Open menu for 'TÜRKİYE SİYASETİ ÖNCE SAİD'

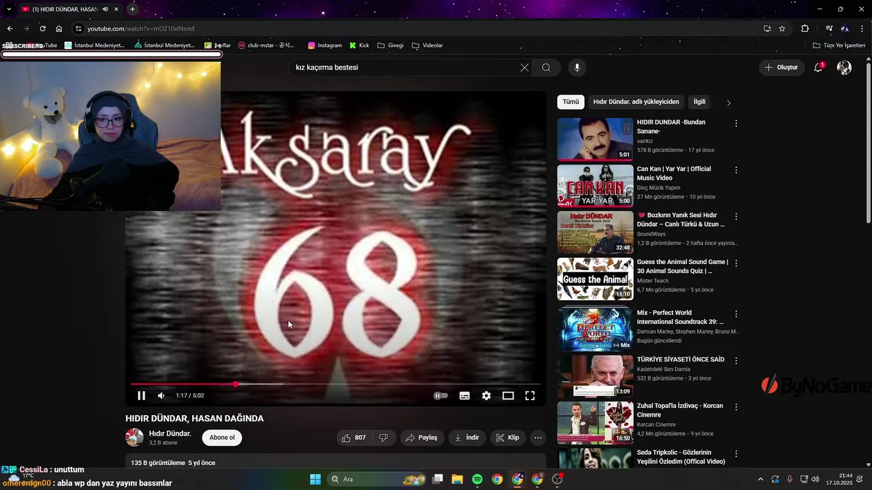(x=736, y=361)
